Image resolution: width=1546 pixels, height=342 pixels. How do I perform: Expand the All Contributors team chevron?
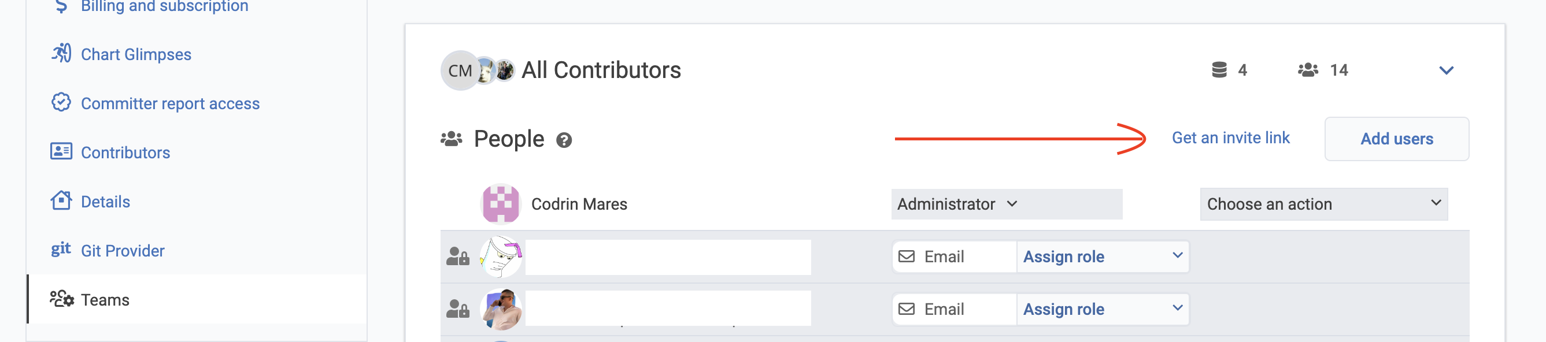(x=1446, y=71)
